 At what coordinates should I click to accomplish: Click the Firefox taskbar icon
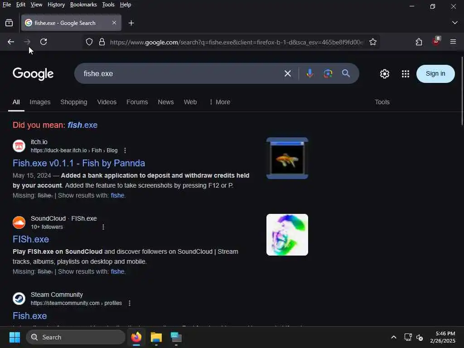pyautogui.click(x=136, y=337)
